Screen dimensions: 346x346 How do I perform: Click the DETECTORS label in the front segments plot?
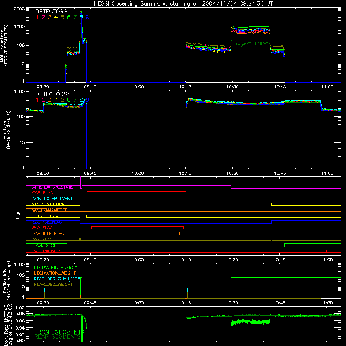52,12
